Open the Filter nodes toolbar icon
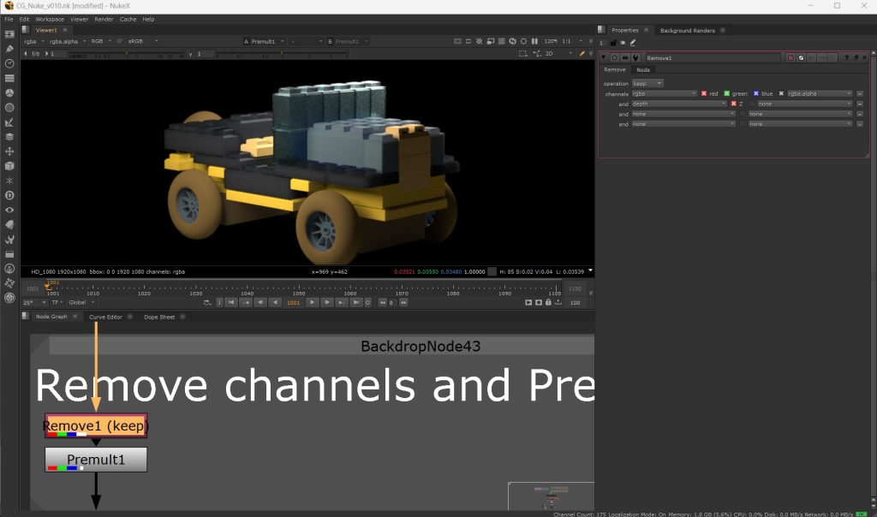 pyautogui.click(x=9, y=107)
